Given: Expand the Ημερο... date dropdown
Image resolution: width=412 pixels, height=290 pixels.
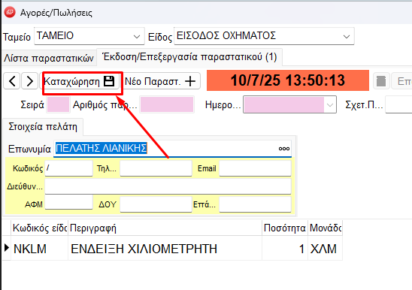Looking at the screenshot, I should [330, 105].
